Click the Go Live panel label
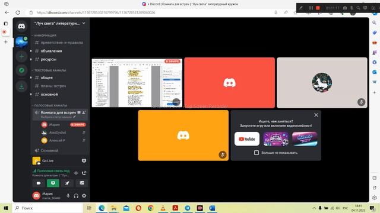The height and width of the screenshot is (213, 380). pos(47,161)
